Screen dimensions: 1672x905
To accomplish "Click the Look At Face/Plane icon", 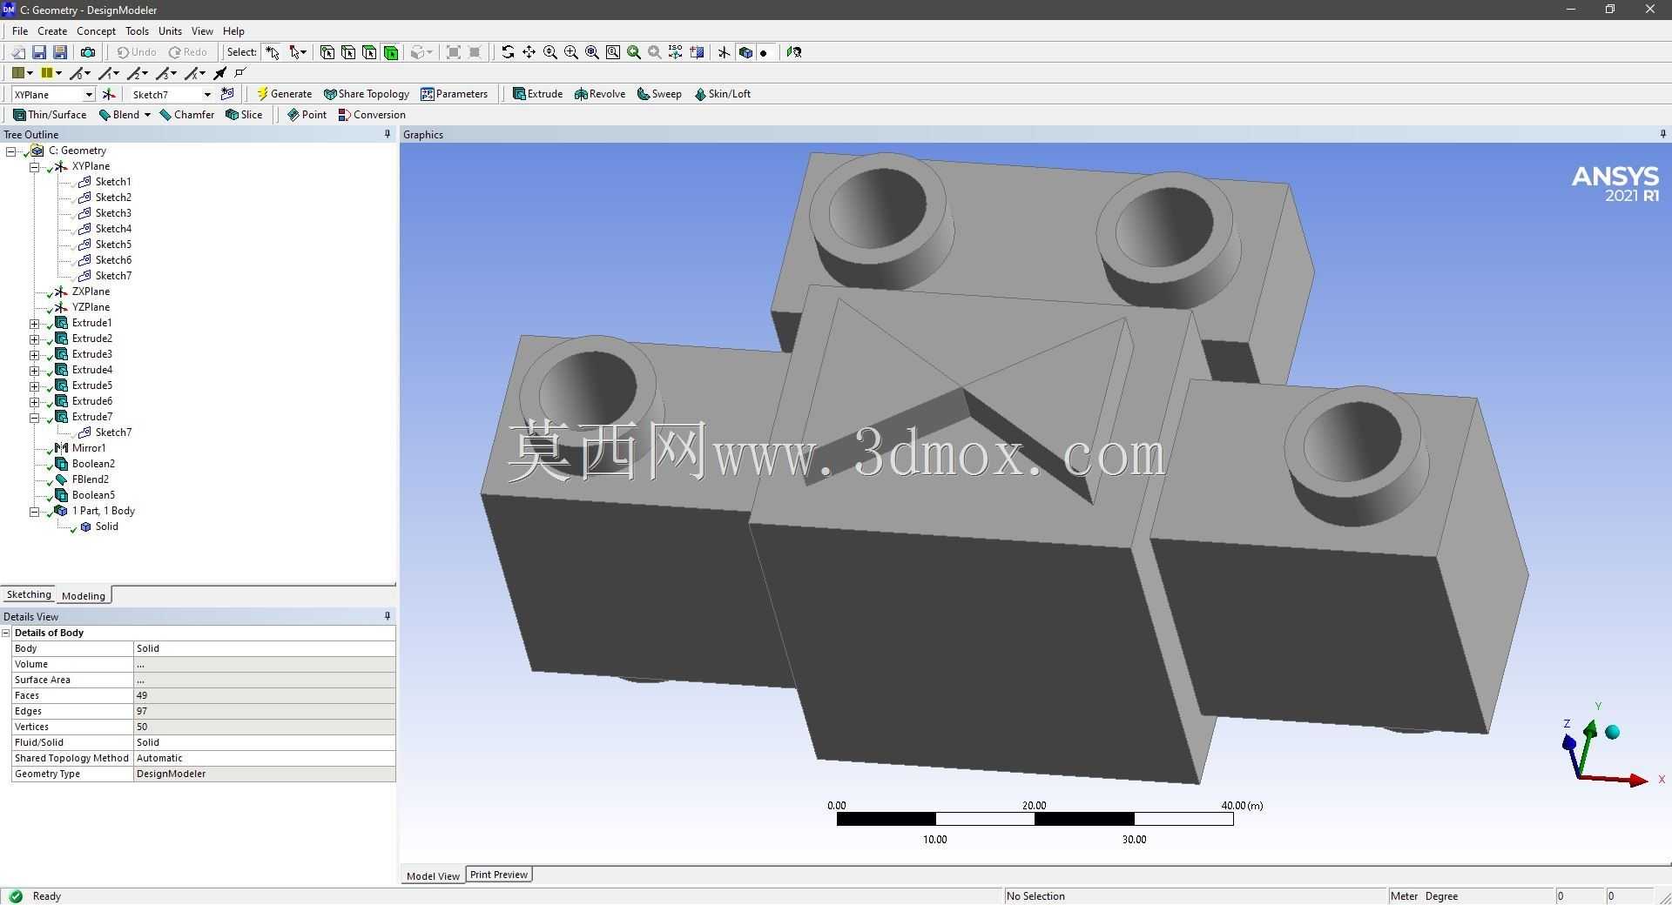I will [794, 52].
